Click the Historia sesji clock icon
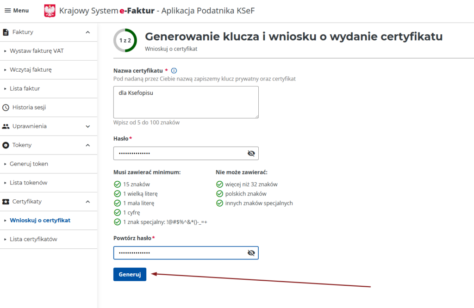Screen dimensions: 474x308 [x=6, y=107]
